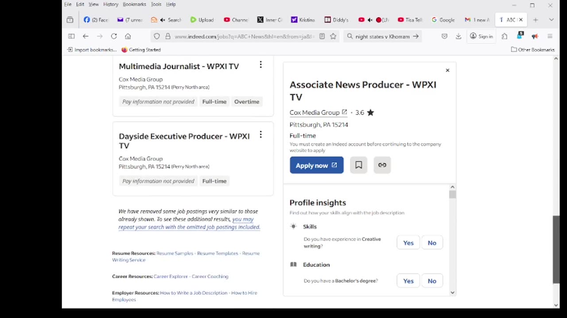Open the History menu
567x318 pixels.
(111, 4)
